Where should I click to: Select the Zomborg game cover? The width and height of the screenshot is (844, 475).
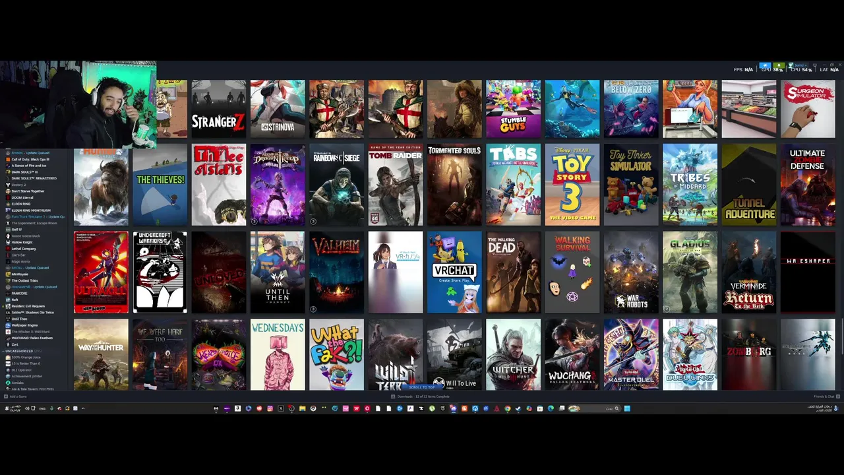coord(748,355)
